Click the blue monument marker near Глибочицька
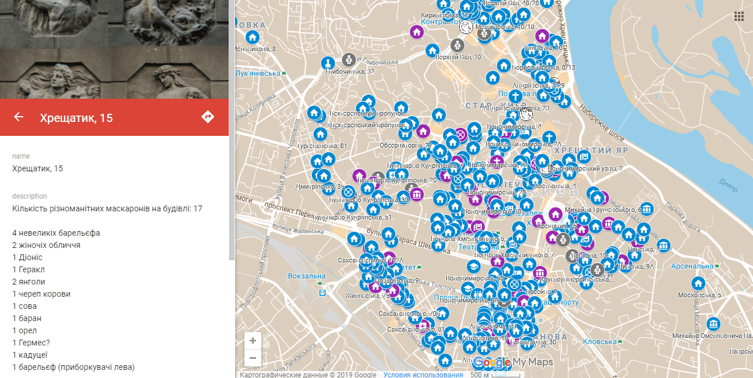Viewport: 753px width, 378px height. [328, 63]
